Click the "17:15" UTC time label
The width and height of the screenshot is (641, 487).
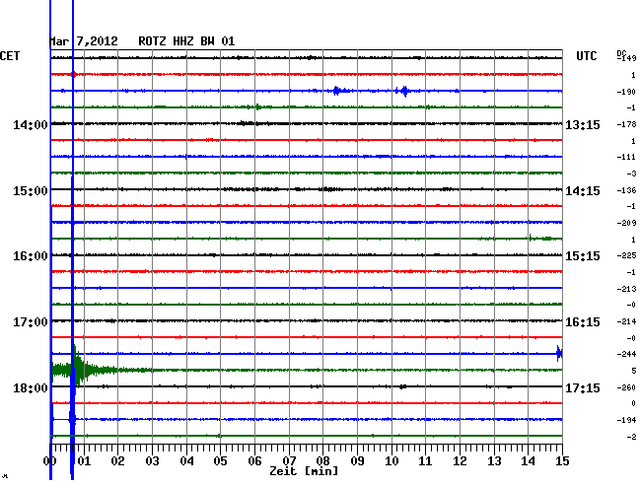[583, 388]
